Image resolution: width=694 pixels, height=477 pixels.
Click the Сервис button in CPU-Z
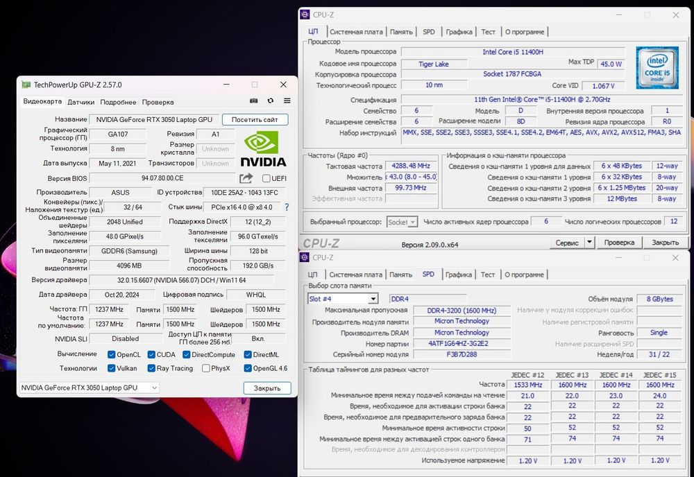pos(568,242)
